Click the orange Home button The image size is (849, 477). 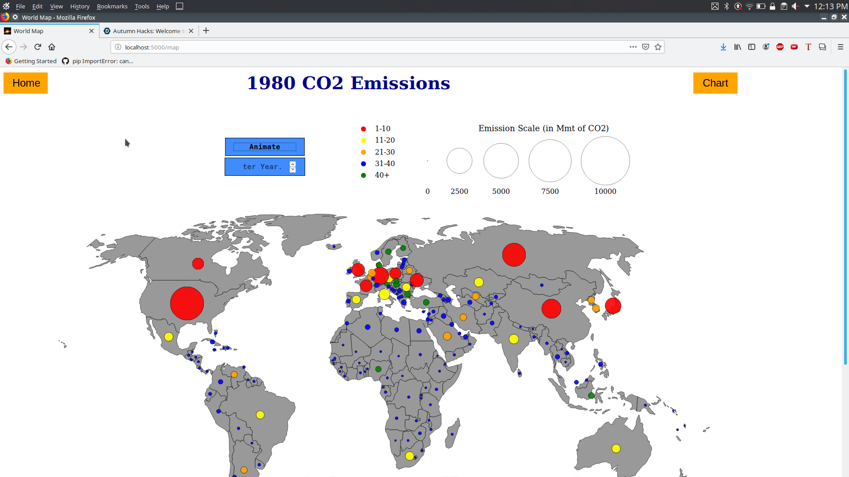click(26, 83)
